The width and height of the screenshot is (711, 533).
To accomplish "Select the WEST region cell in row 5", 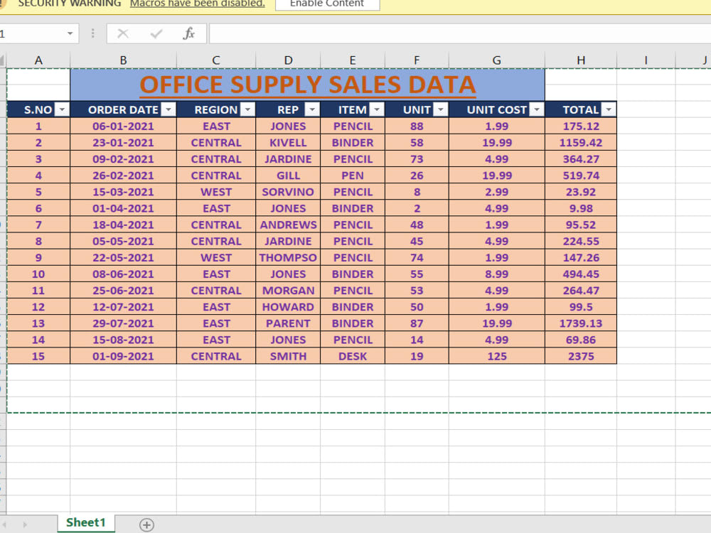I will 216,192.
